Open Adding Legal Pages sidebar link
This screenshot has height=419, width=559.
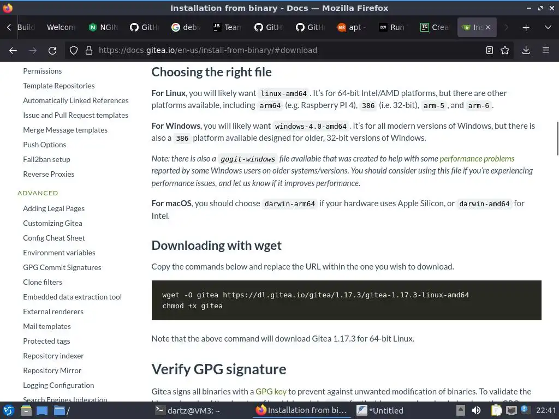(54, 208)
